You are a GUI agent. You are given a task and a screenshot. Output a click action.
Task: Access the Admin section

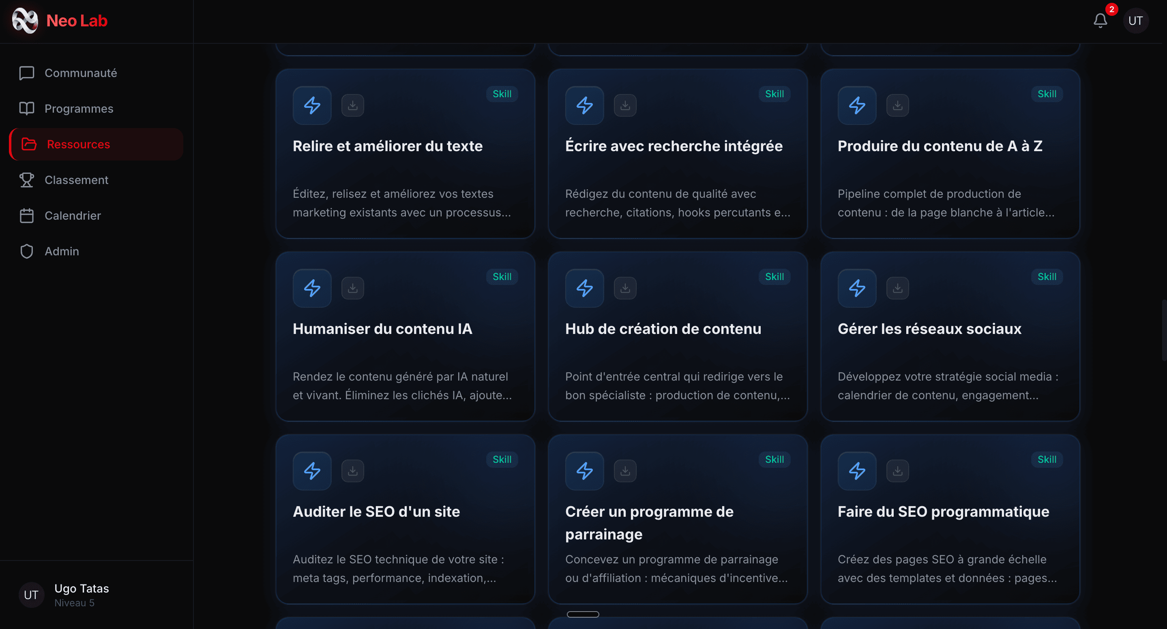pyautogui.click(x=62, y=251)
